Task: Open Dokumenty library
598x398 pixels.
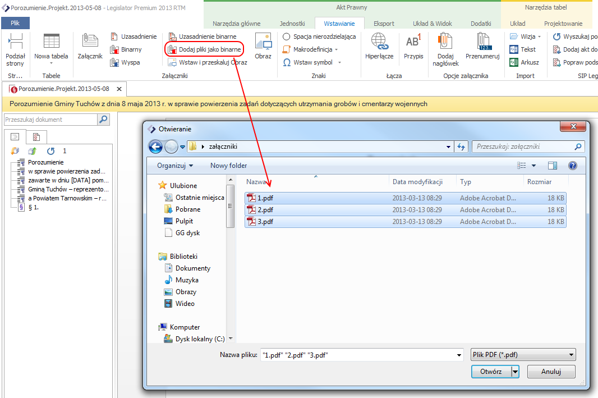Action: coord(187,268)
